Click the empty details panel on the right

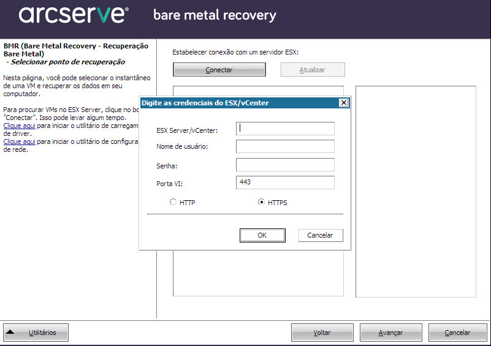pos(416,192)
